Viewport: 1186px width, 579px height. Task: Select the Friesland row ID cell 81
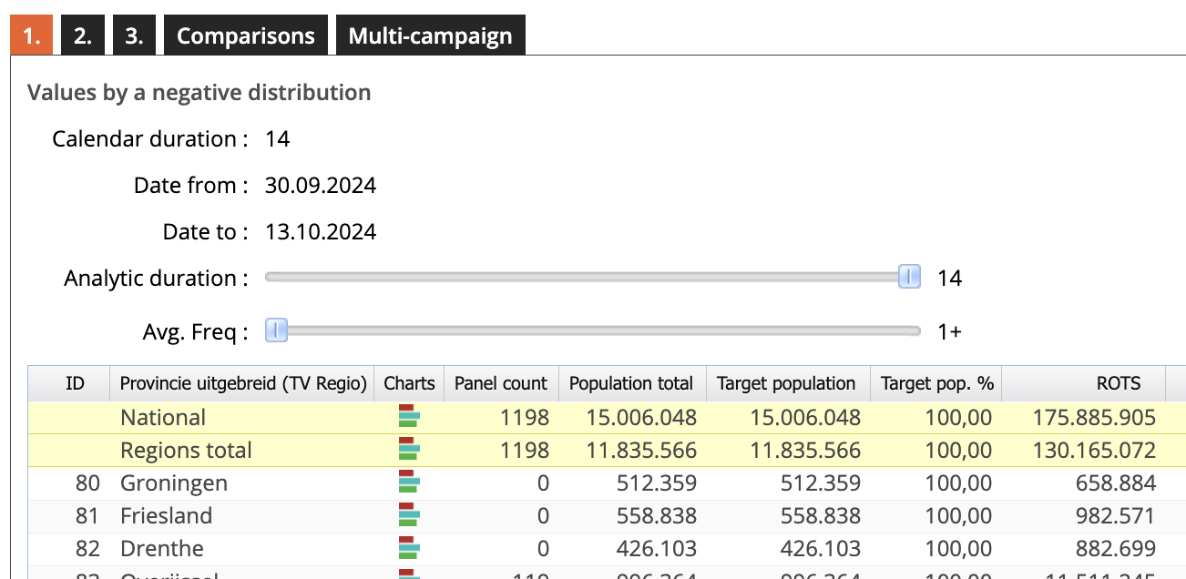(87, 516)
